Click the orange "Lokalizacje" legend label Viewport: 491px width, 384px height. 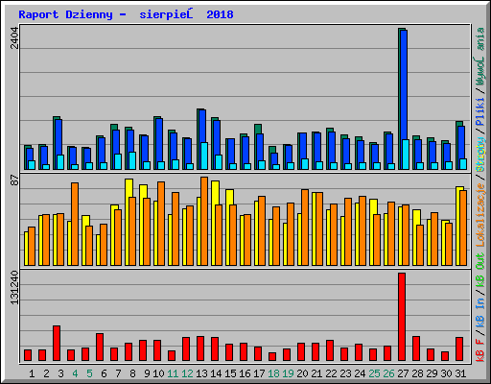pos(480,215)
